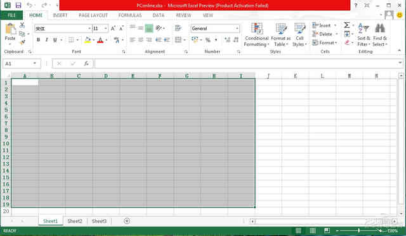This screenshot has height=236, width=406.
Task: Click the Orientation text angle icon
Action: pyautogui.click(x=159, y=28)
